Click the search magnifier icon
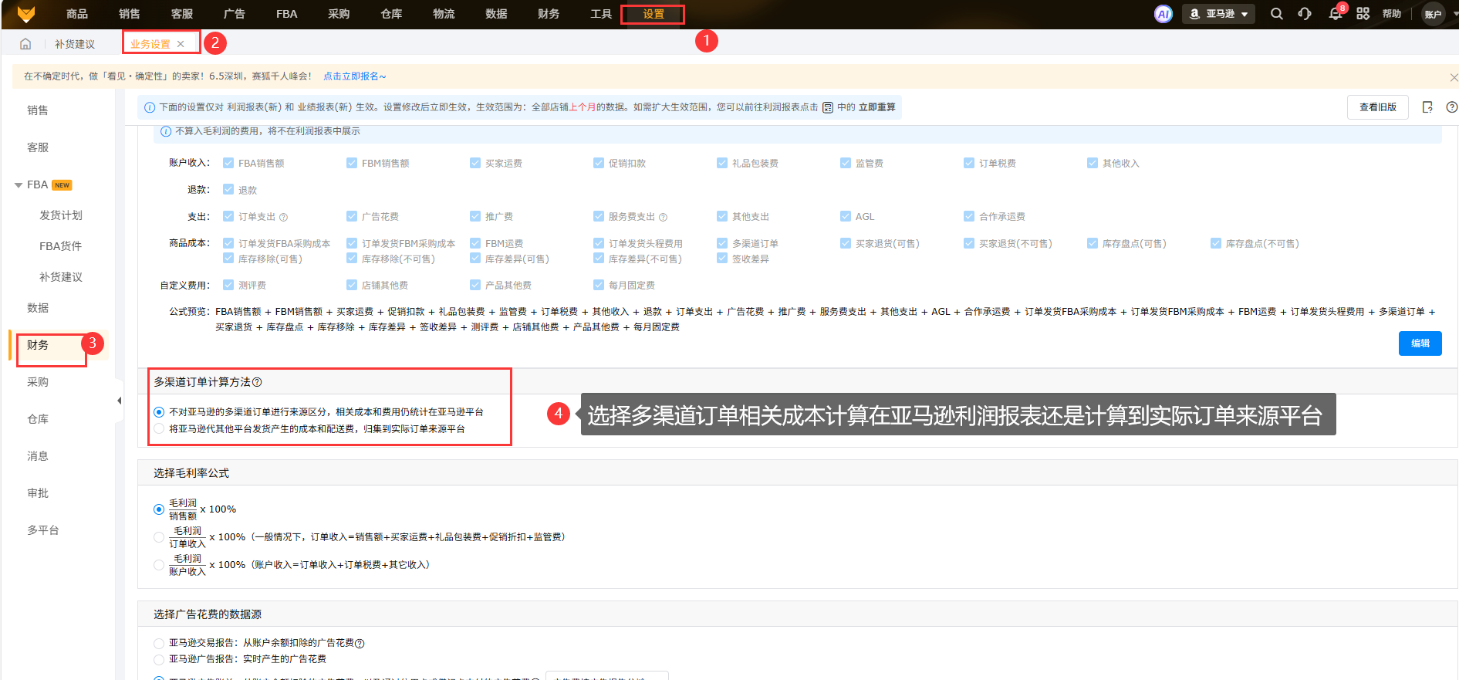This screenshot has width=1459, height=680. click(1277, 14)
